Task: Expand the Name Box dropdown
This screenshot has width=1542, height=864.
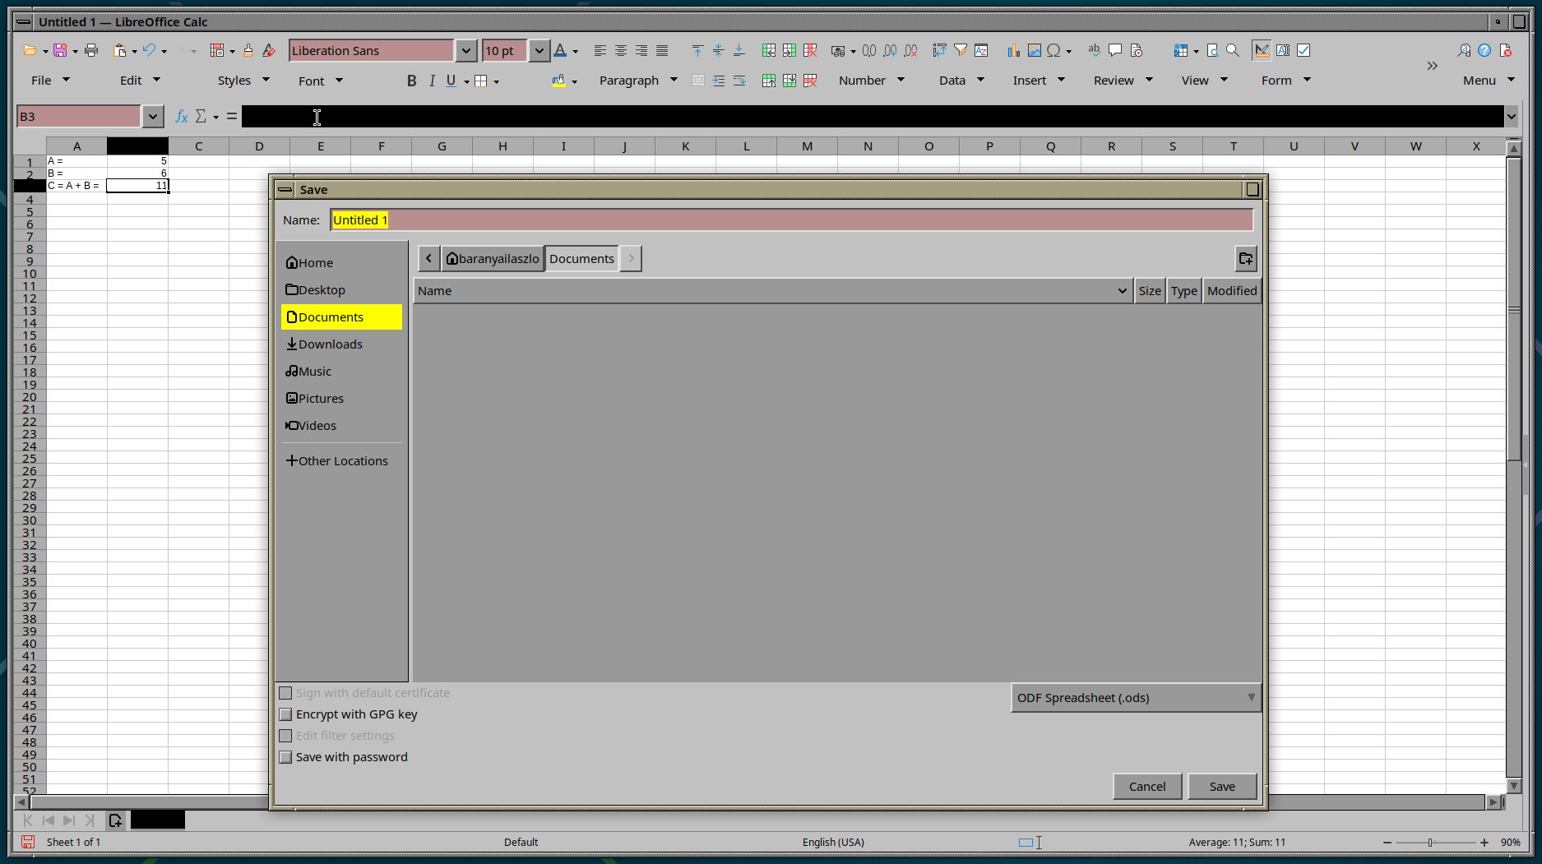Action: coord(152,117)
